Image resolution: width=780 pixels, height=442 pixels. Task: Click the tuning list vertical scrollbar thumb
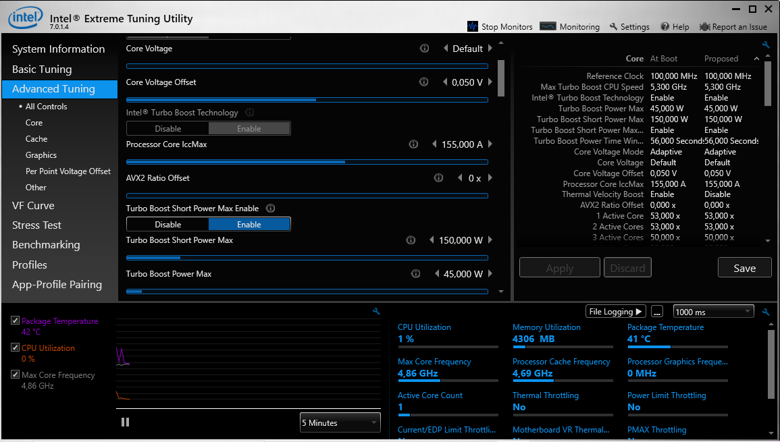(501, 78)
